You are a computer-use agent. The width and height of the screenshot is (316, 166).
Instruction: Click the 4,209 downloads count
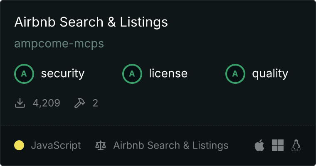(46, 103)
